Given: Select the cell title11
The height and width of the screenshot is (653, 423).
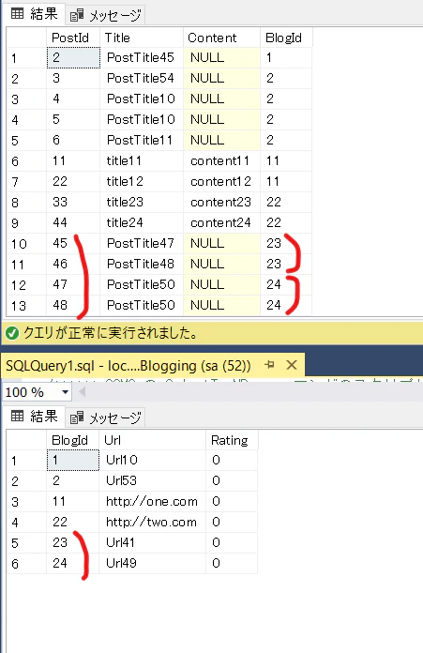Looking at the screenshot, I should pyautogui.click(x=142, y=160).
